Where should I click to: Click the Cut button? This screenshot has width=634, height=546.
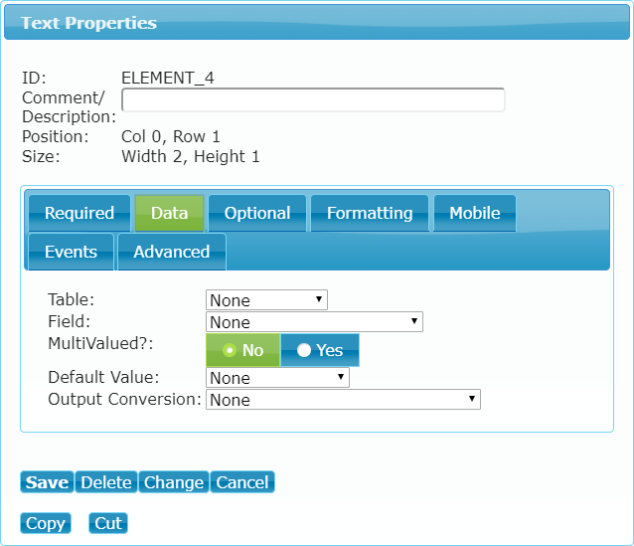click(x=108, y=523)
